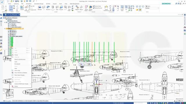Use the Smart Dimension tool
The image size is (186, 104).
point(106,8)
